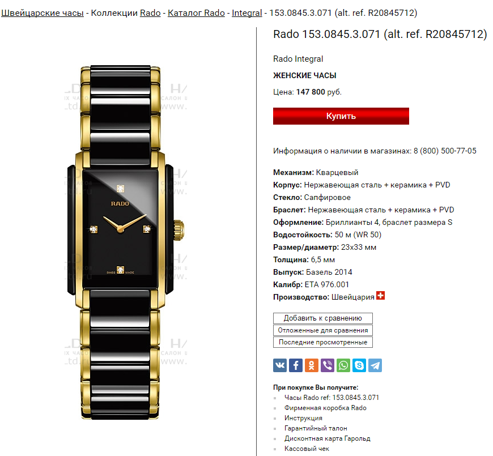Open the Rado collections breadcrumb link

click(150, 13)
